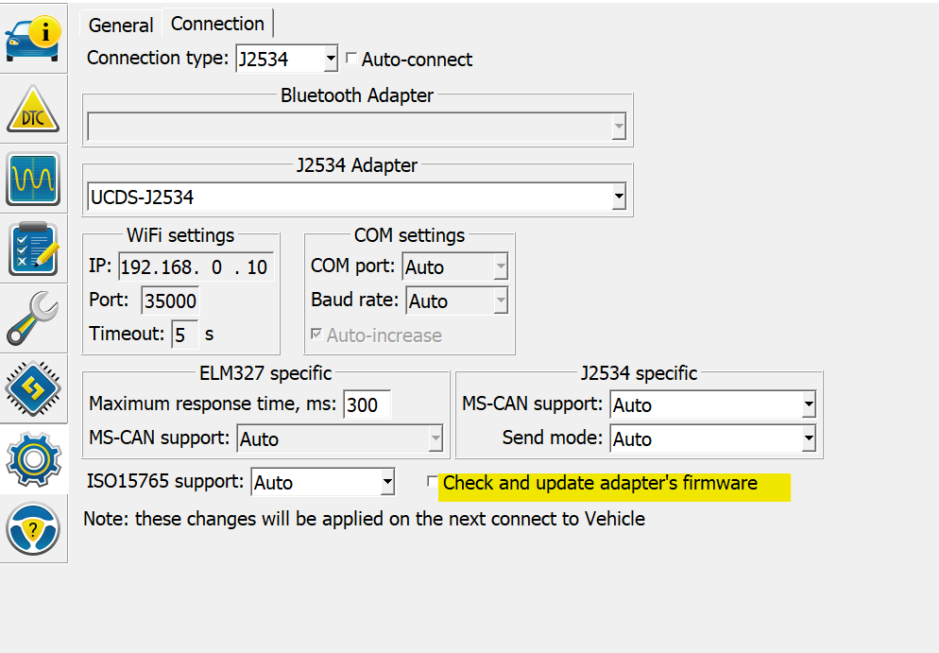Click the WiFi Timeout field
The height and width of the screenshot is (653, 939).
click(184, 335)
